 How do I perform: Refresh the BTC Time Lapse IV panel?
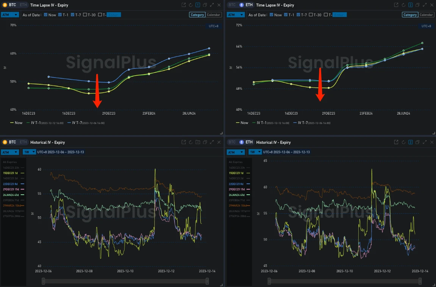pyautogui.click(x=191, y=5)
